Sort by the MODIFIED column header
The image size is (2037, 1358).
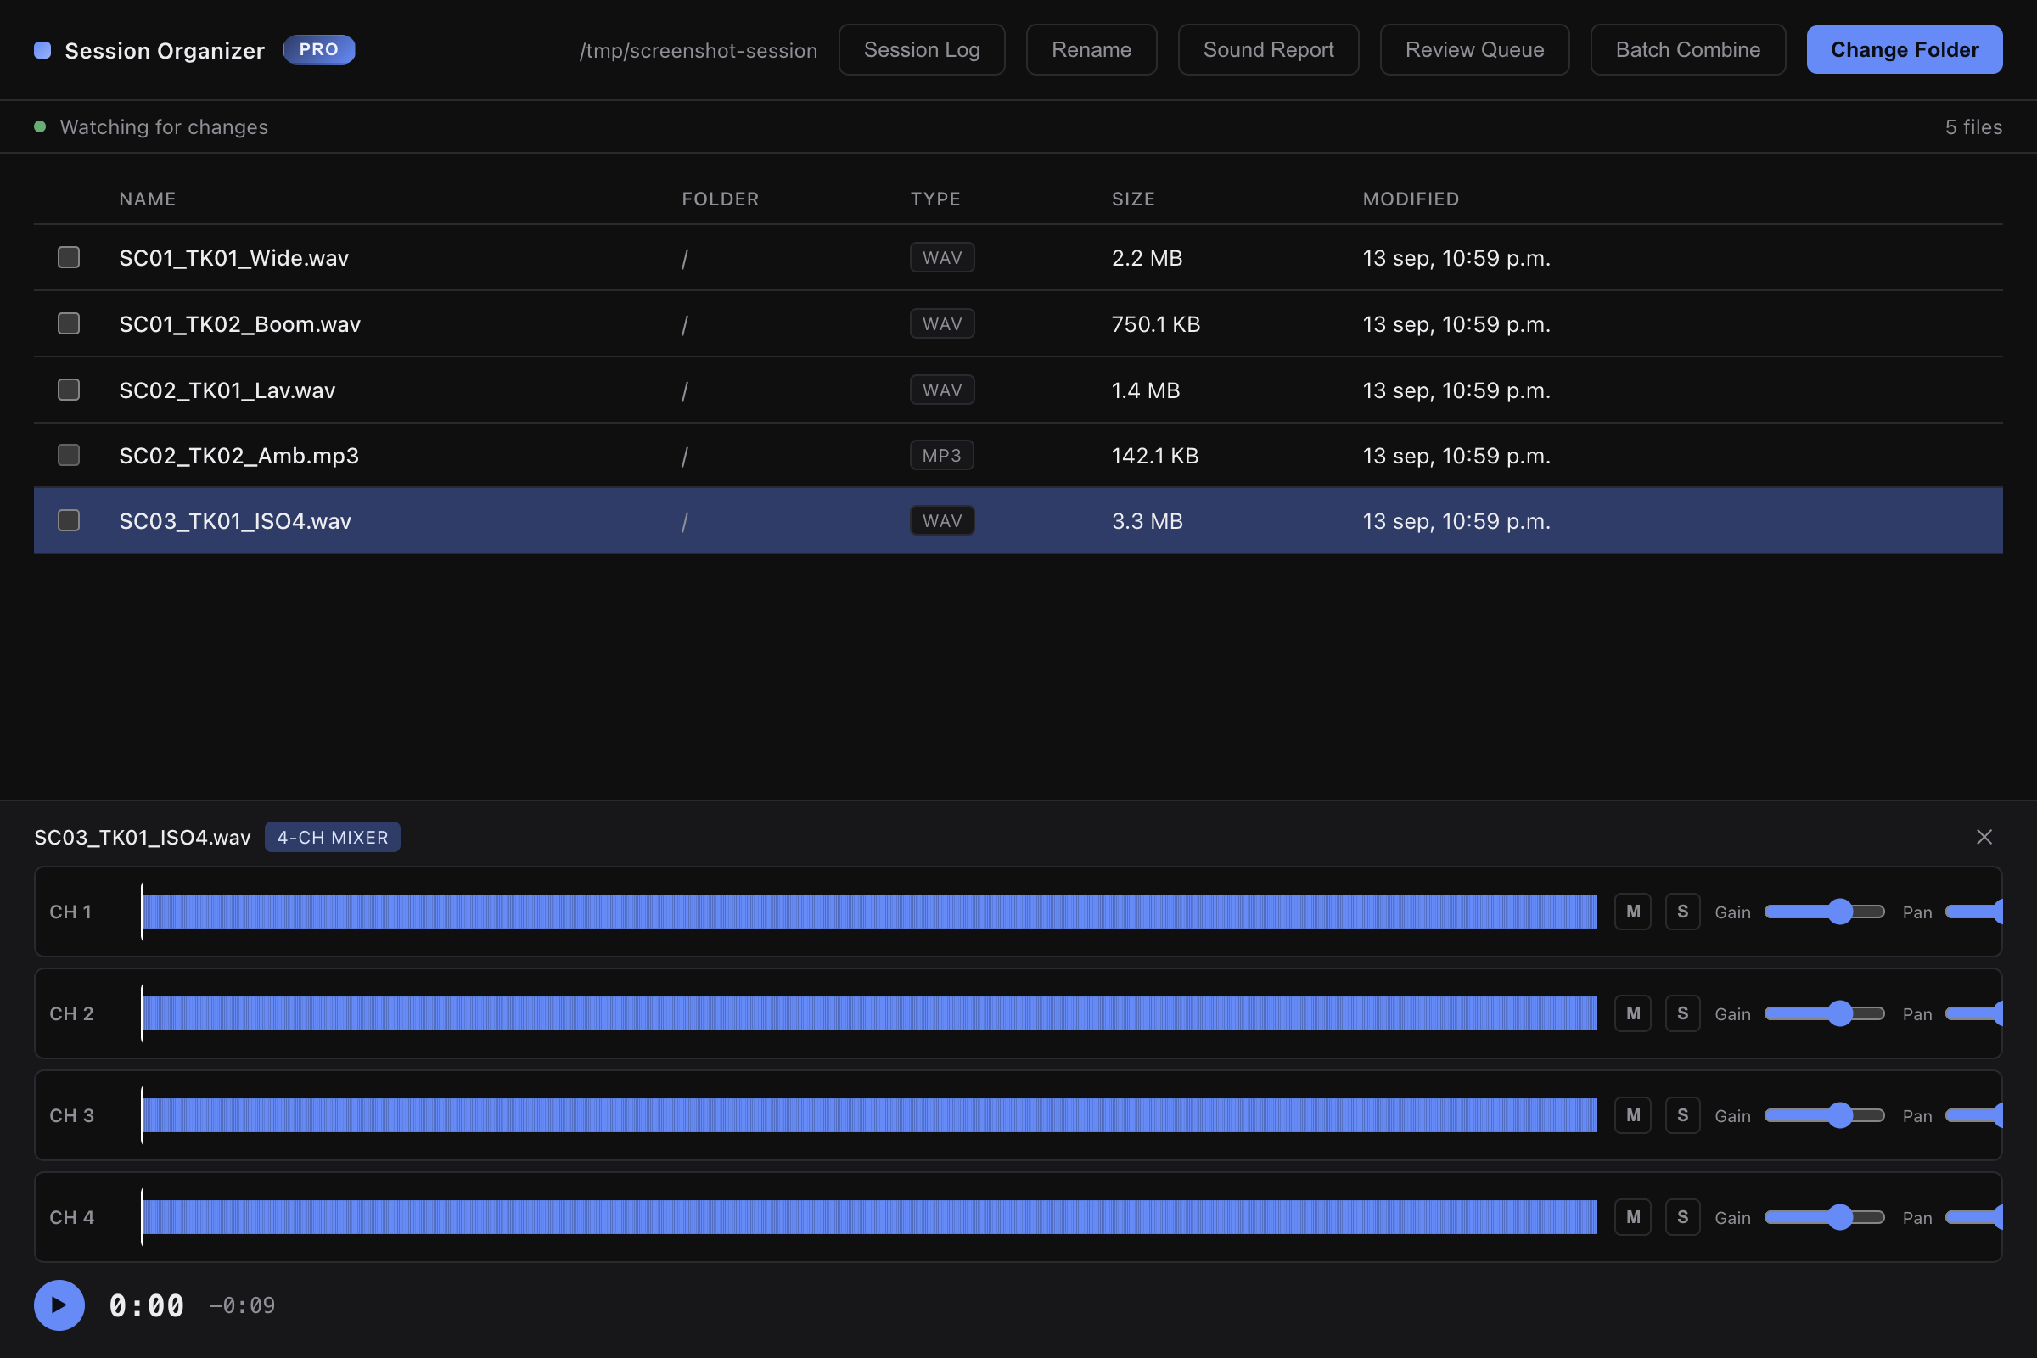1411,199
